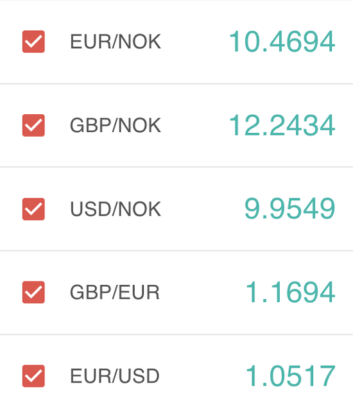Choose the GBP/EUR pair label
The width and height of the screenshot is (353, 417).
pyautogui.click(x=115, y=293)
